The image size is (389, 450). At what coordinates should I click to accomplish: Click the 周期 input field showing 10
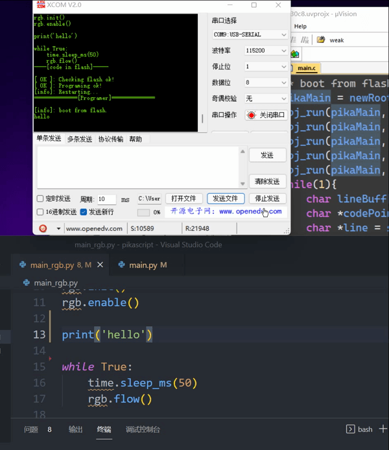click(x=106, y=199)
